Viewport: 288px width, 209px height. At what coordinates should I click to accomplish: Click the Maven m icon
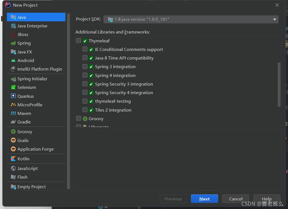13,113
